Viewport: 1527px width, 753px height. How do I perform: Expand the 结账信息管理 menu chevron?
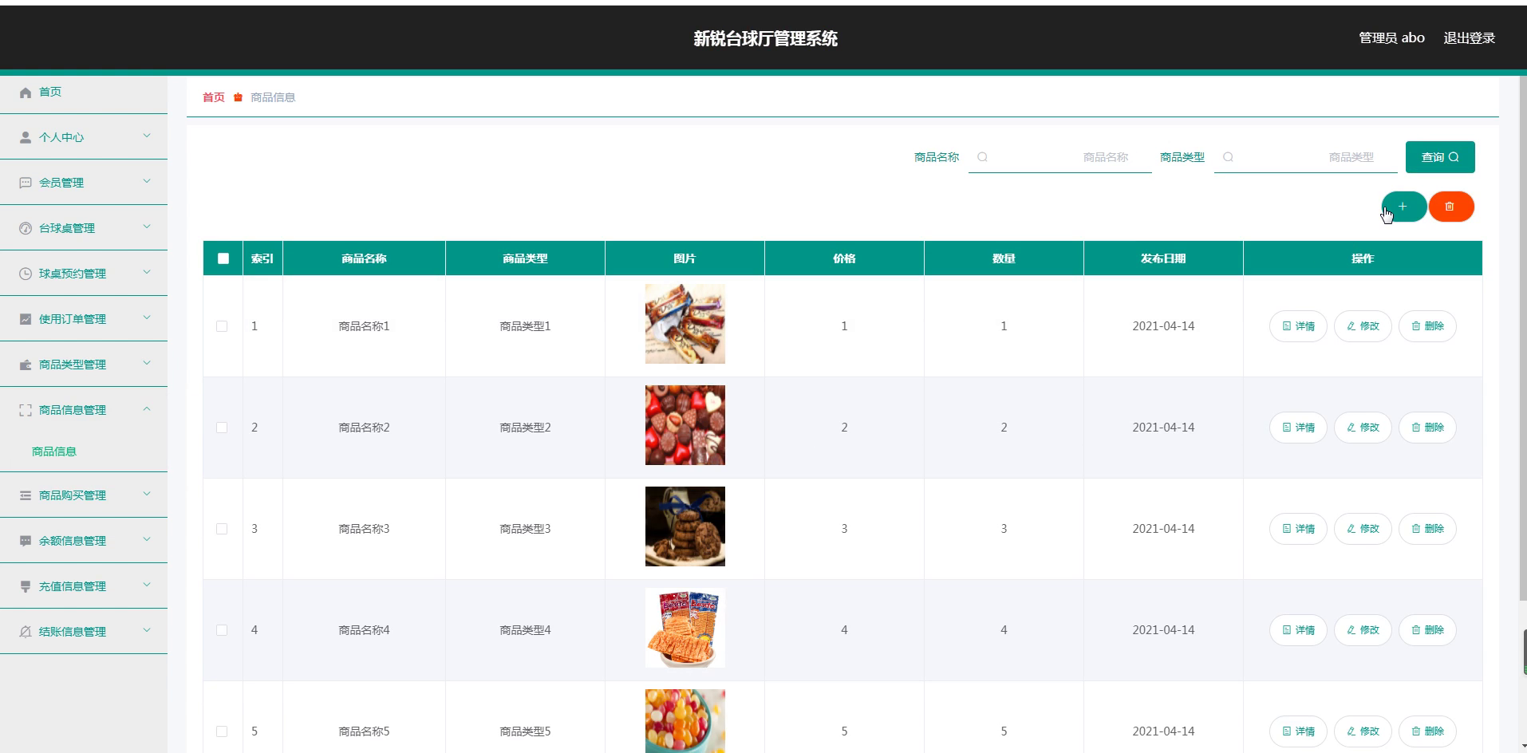147,631
